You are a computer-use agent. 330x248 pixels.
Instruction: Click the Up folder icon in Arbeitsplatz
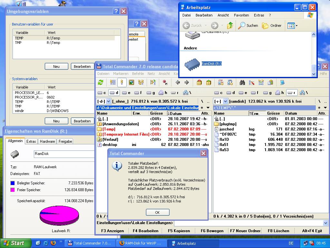point(230,26)
